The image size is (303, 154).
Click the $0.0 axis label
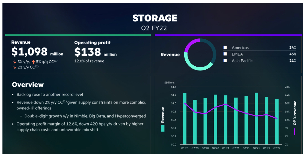point(174,144)
